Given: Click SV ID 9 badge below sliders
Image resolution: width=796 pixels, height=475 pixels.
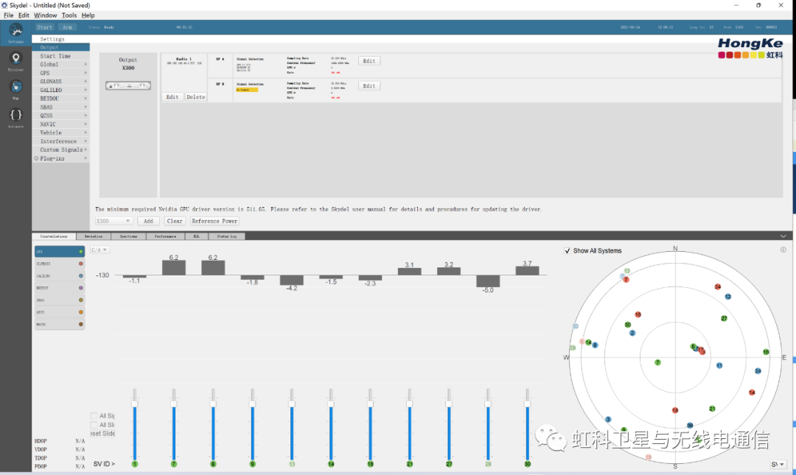Looking at the screenshot, I should click(x=252, y=464).
